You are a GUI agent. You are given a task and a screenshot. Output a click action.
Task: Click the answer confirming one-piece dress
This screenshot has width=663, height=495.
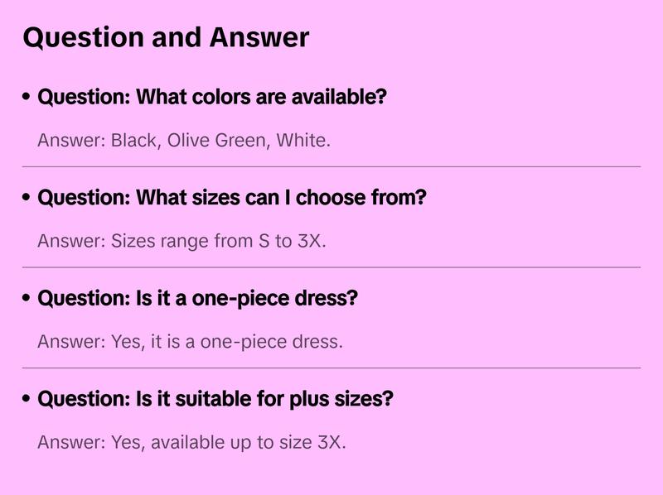pos(190,342)
